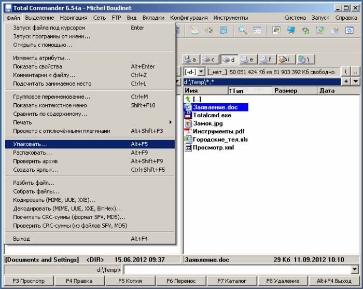Click the F4 Правка button
Image resolution: width=363 pixels, height=289 pixels.
79,281
